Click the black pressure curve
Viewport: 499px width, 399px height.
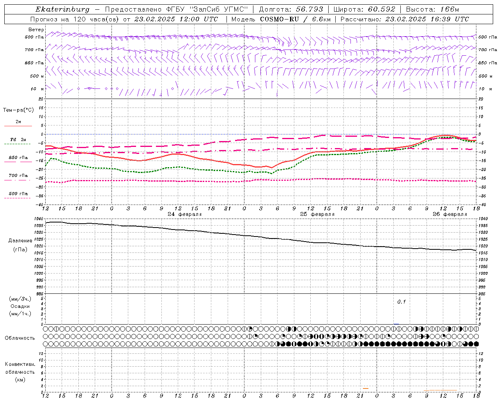click(260, 237)
